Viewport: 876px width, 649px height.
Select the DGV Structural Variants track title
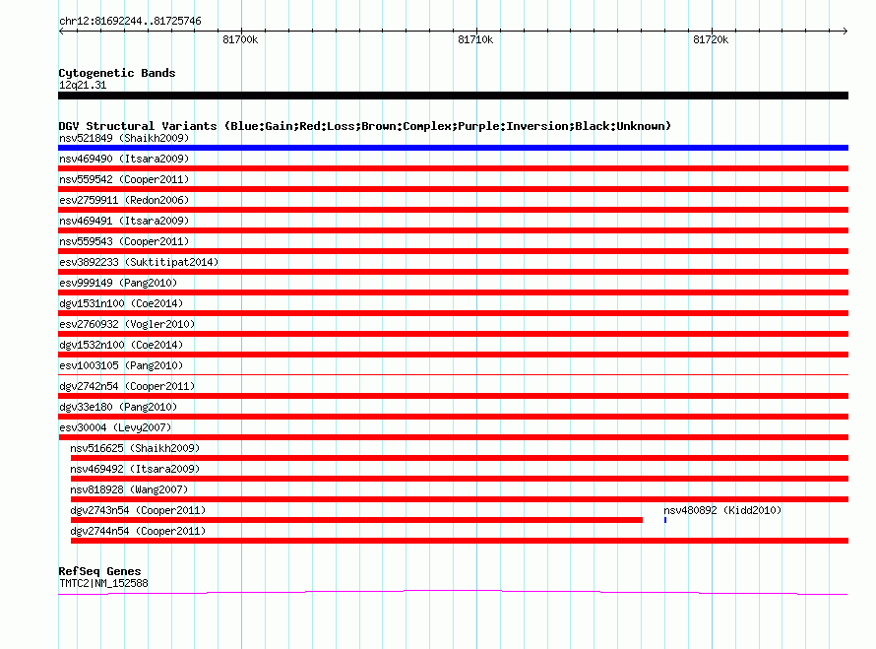pyautogui.click(x=365, y=126)
